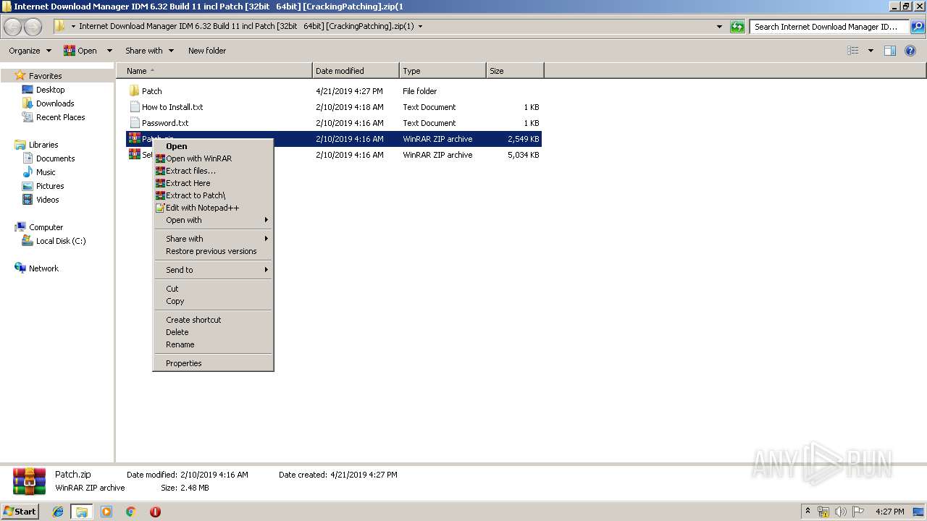Open the Organize dropdown menu

[x=30, y=51]
